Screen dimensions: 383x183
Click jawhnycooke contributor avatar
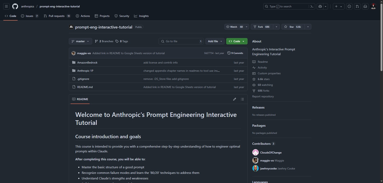pos(255,168)
